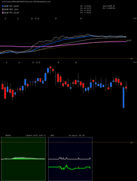Click the blue DOW ST legend swatch
137x181 pixels.
(3, 6)
